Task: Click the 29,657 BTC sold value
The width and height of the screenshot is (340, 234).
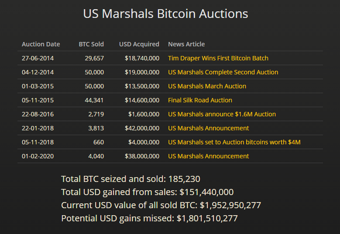Action: tap(94, 58)
